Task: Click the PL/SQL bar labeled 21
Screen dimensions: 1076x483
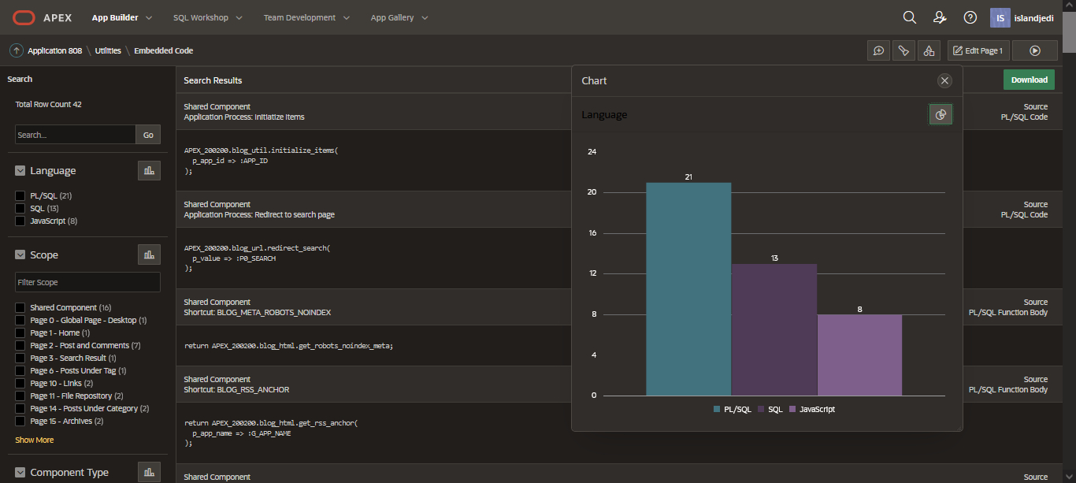Action: pyautogui.click(x=688, y=289)
